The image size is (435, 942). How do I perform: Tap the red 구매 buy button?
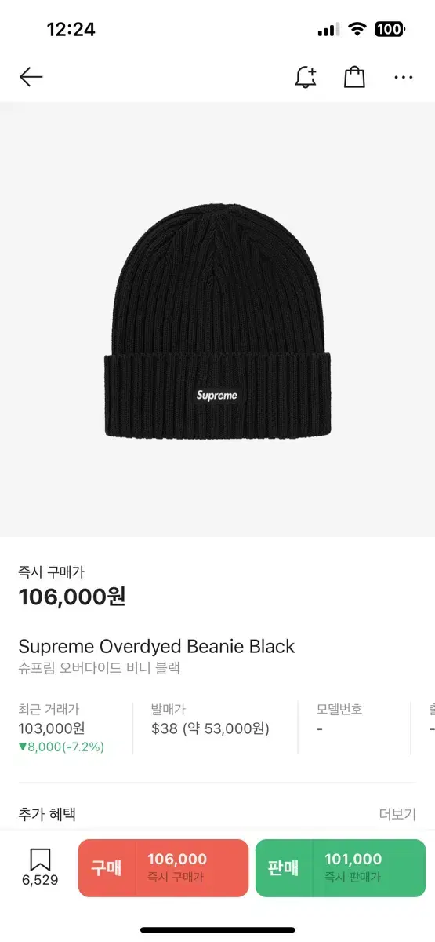pyautogui.click(x=163, y=868)
